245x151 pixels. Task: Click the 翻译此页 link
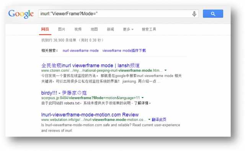pos(159,120)
